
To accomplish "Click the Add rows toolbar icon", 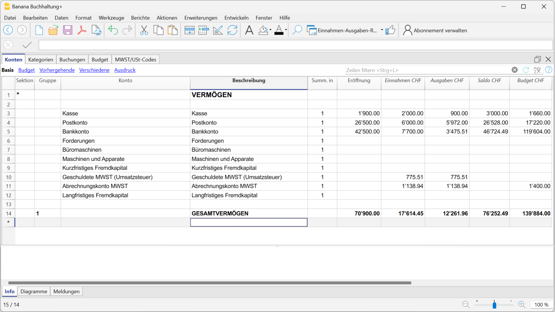I will [x=189, y=30].
